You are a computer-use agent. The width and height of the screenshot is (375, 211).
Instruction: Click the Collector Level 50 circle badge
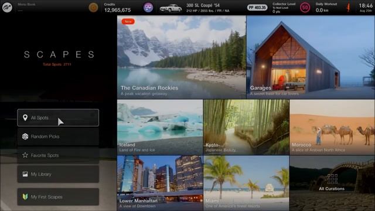pos(305,8)
